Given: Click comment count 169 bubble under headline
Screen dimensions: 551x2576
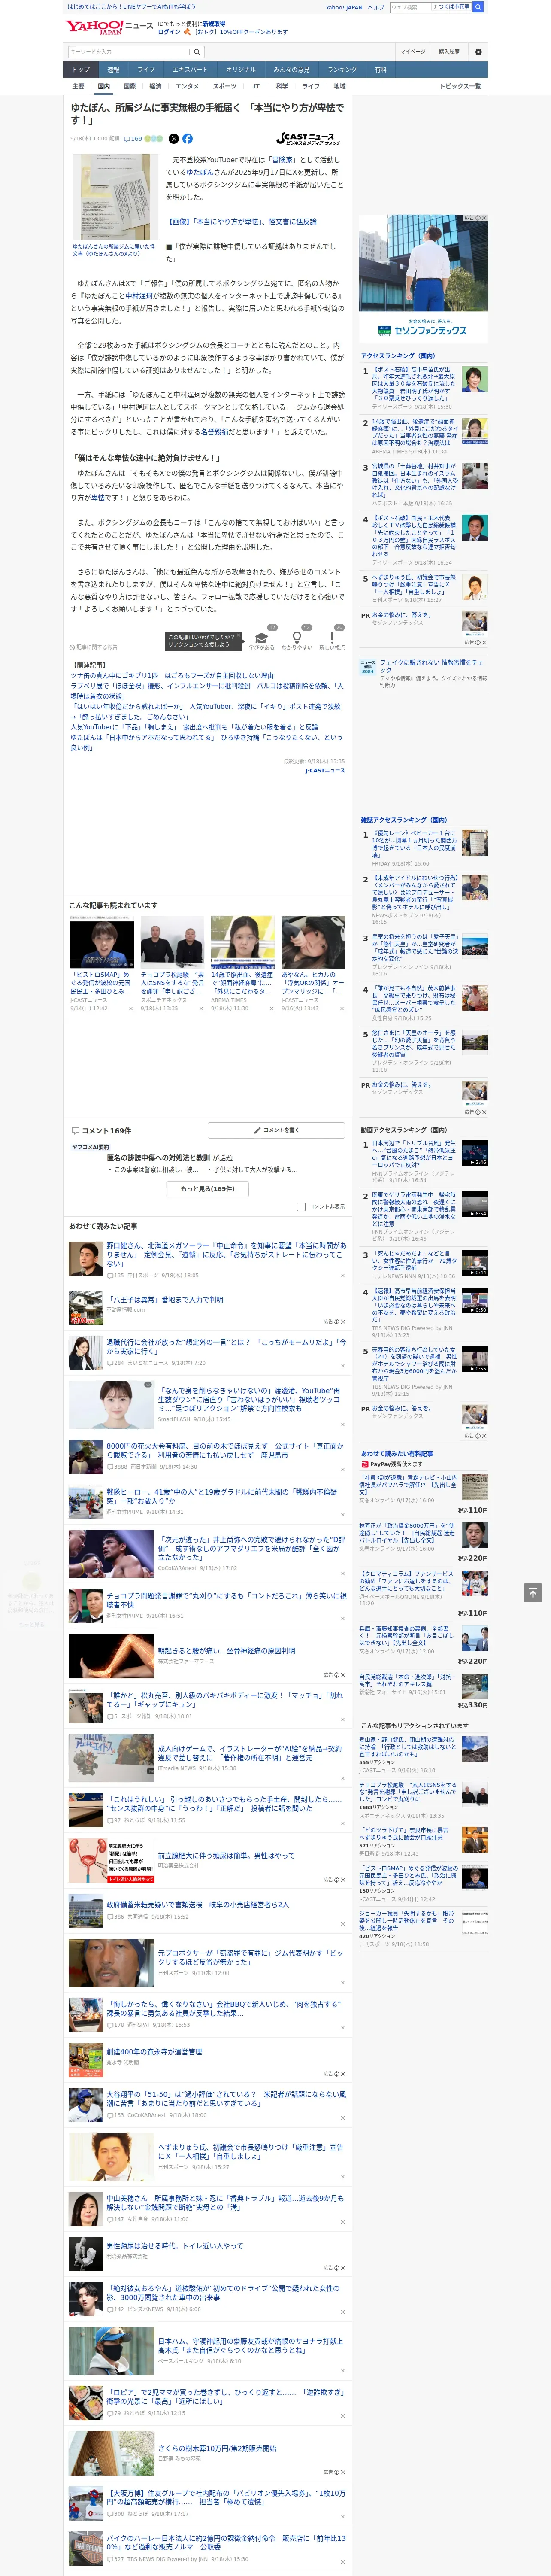Looking at the screenshot, I should 133,139.
